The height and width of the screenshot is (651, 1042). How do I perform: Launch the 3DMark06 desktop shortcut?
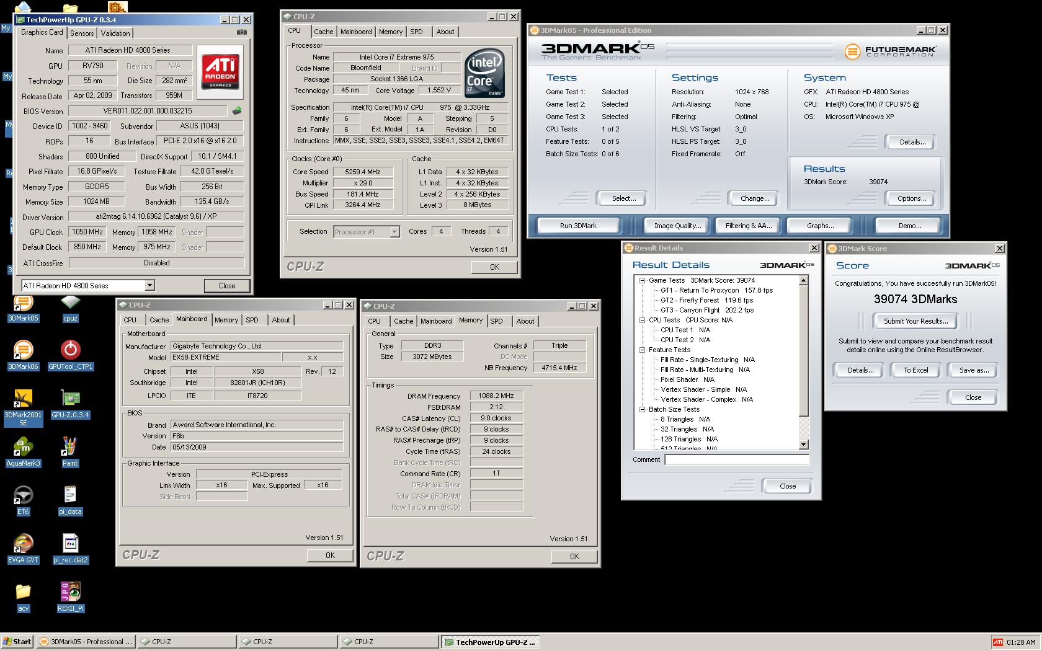click(x=23, y=355)
